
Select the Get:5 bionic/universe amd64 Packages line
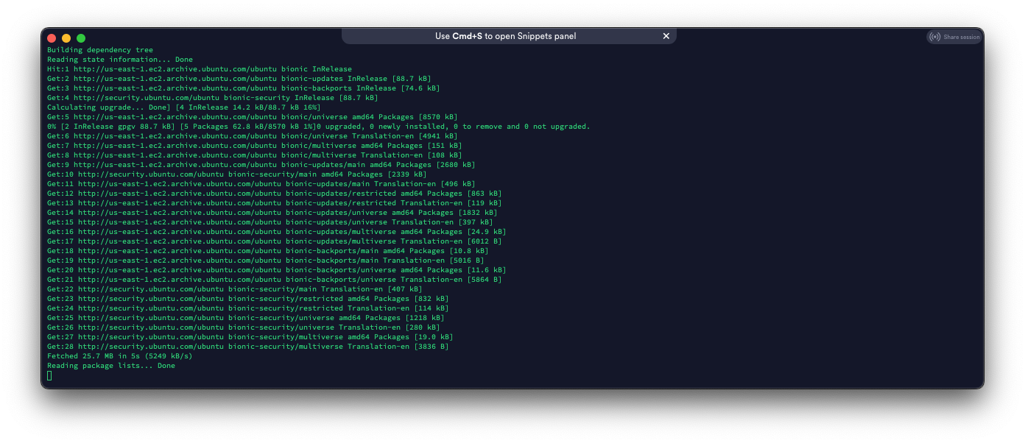point(253,117)
